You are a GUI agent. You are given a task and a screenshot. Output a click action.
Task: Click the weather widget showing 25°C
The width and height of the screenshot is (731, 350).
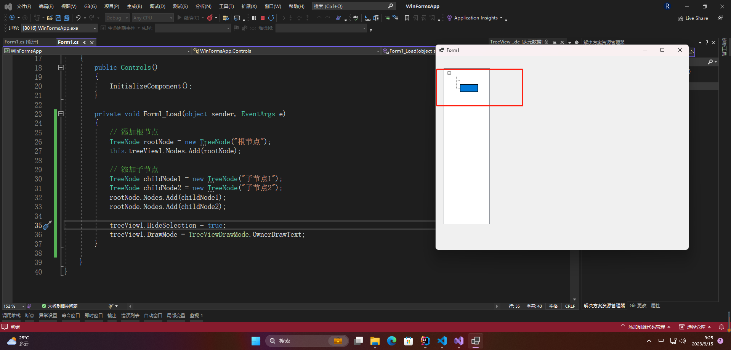[x=18, y=341]
